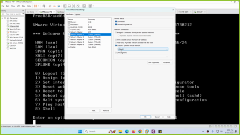Click the stretch guest display icon

pos(90,6)
